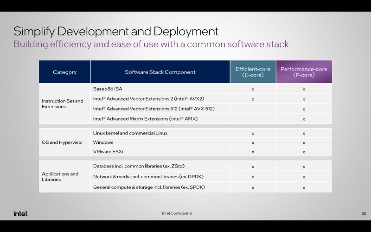Click the Instruction Set and Extensions category

coord(63,103)
